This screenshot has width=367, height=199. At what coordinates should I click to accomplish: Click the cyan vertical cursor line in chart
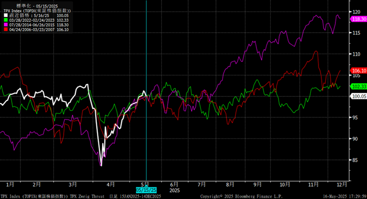[x=146, y=90]
